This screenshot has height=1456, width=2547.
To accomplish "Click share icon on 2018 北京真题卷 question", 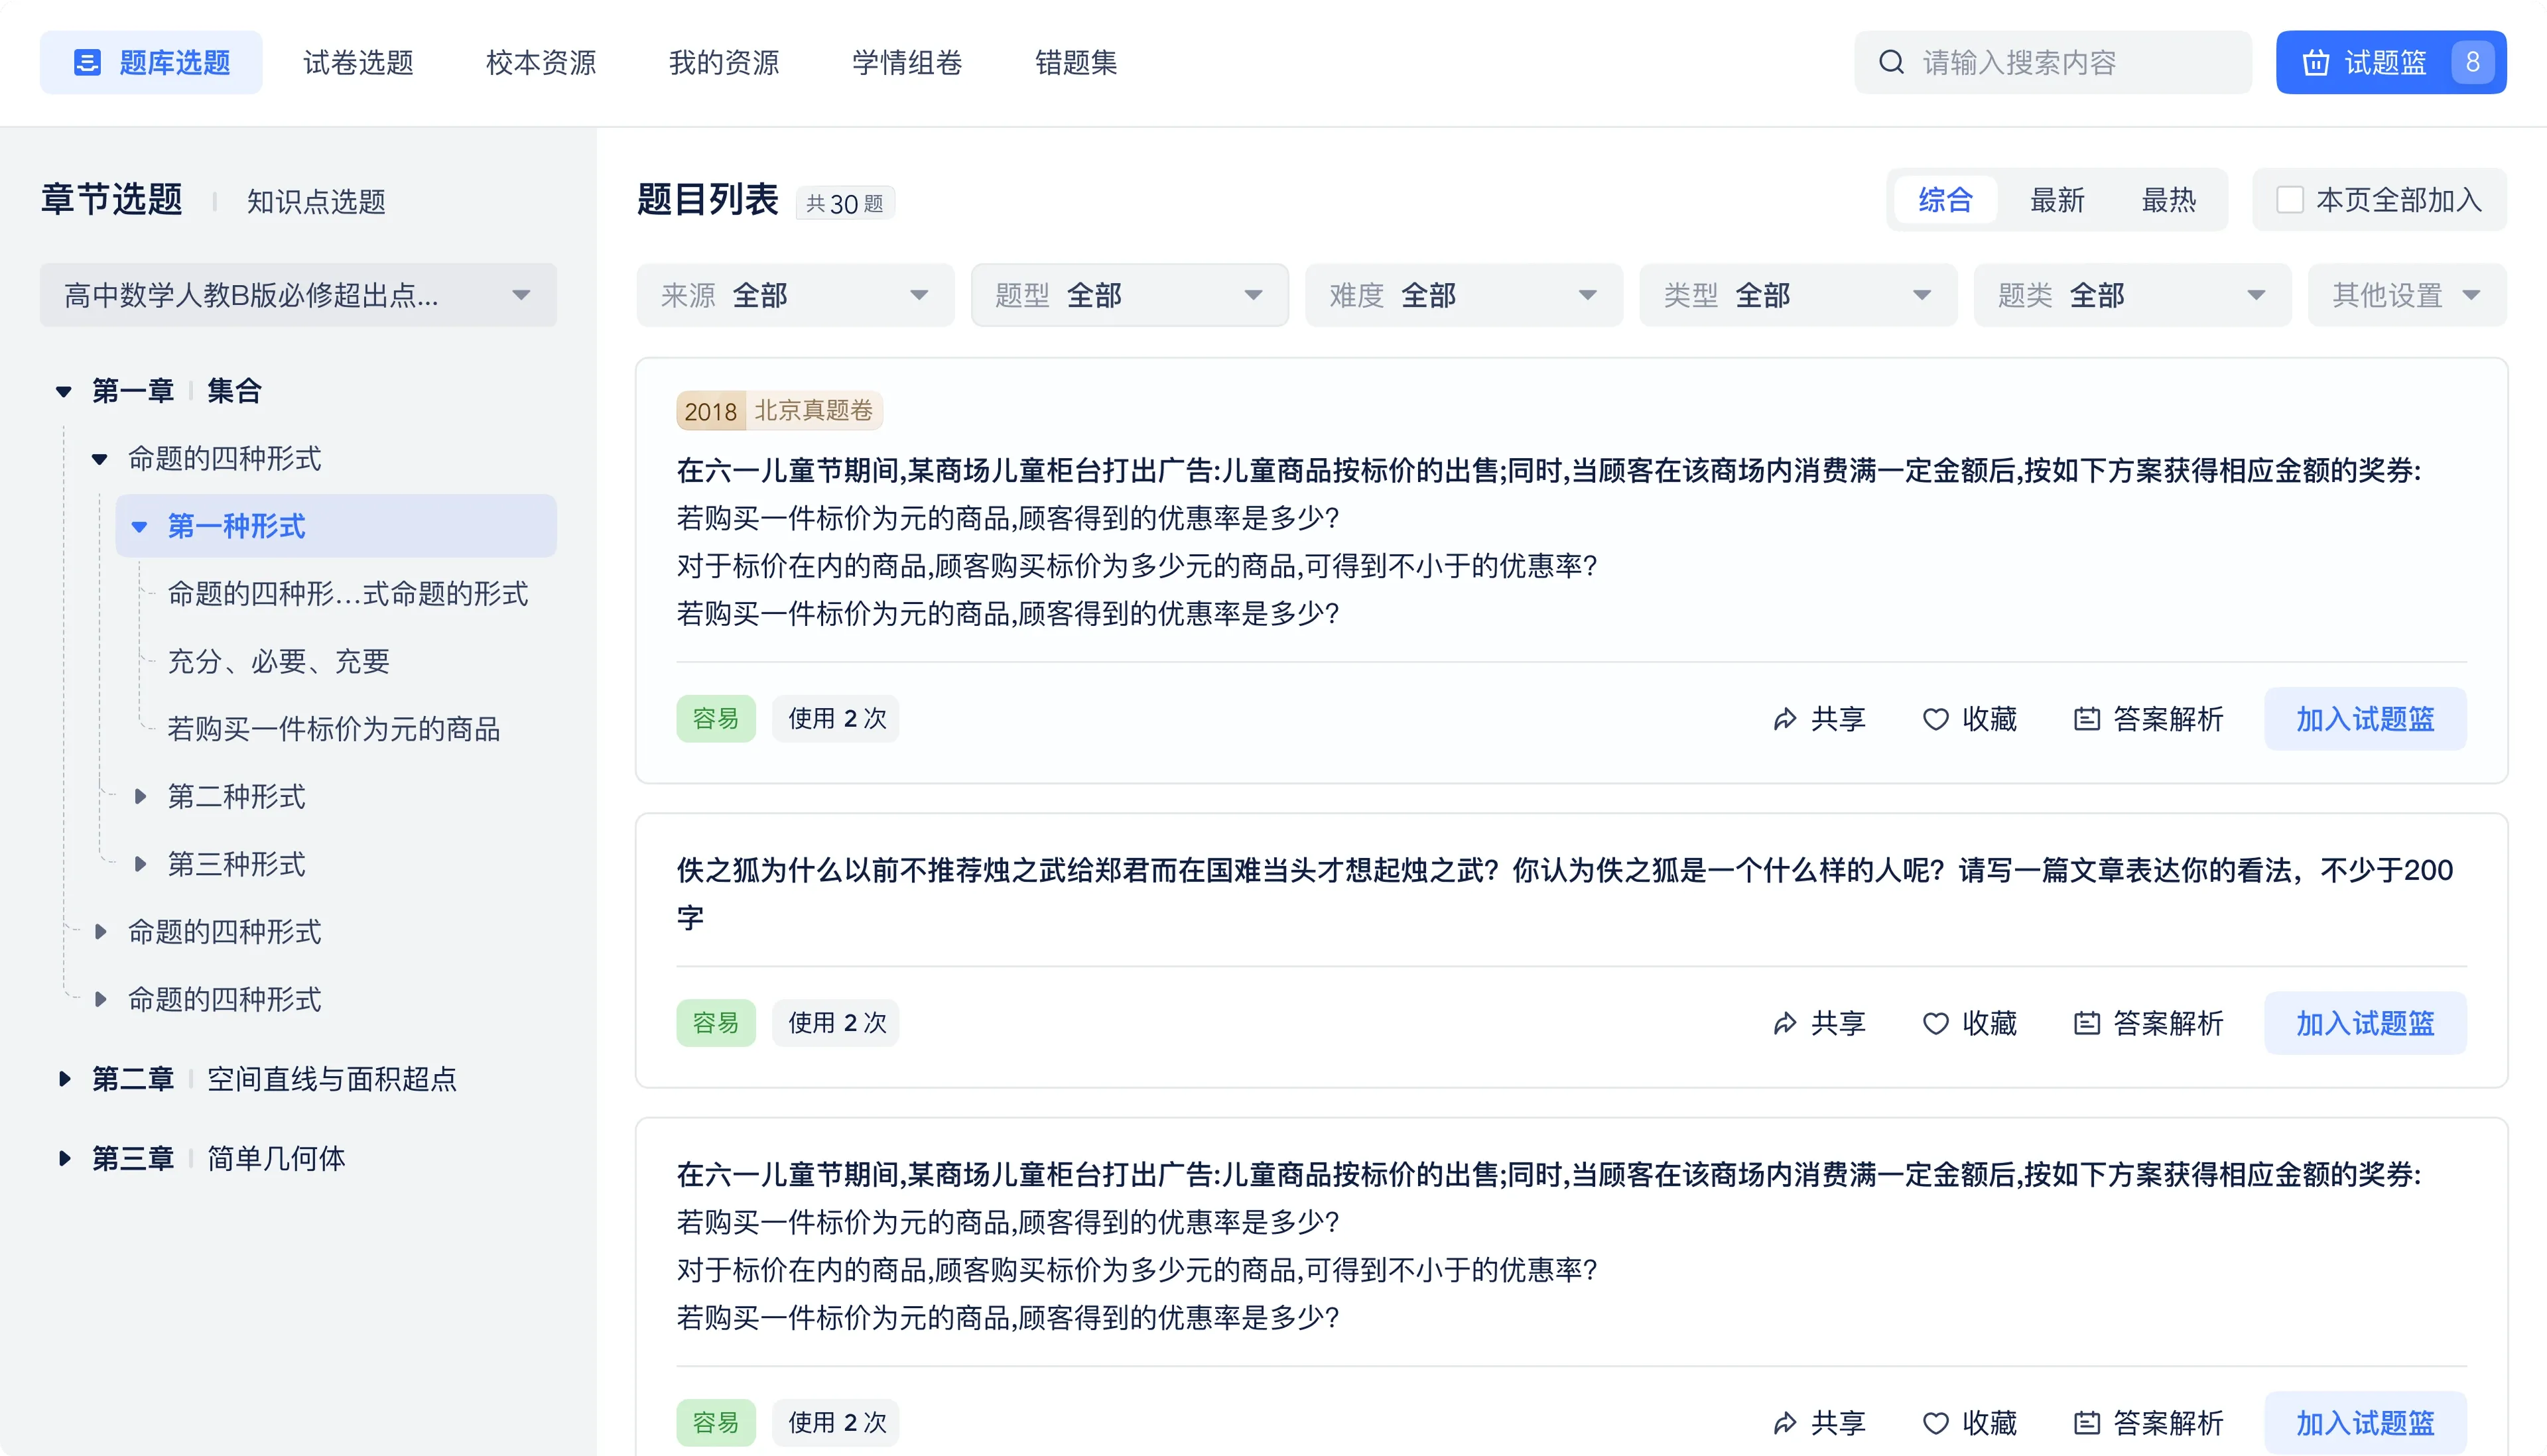I will pos(1785,719).
